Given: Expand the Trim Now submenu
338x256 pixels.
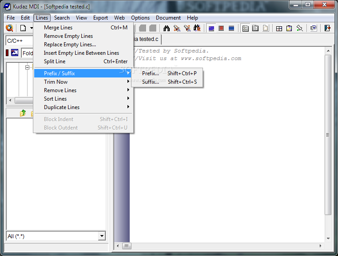Looking at the screenshot, I should pyautogui.click(x=83, y=81).
